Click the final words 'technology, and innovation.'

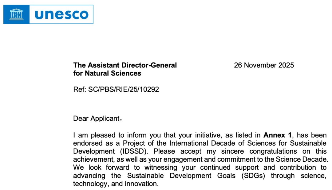(x=116, y=184)
